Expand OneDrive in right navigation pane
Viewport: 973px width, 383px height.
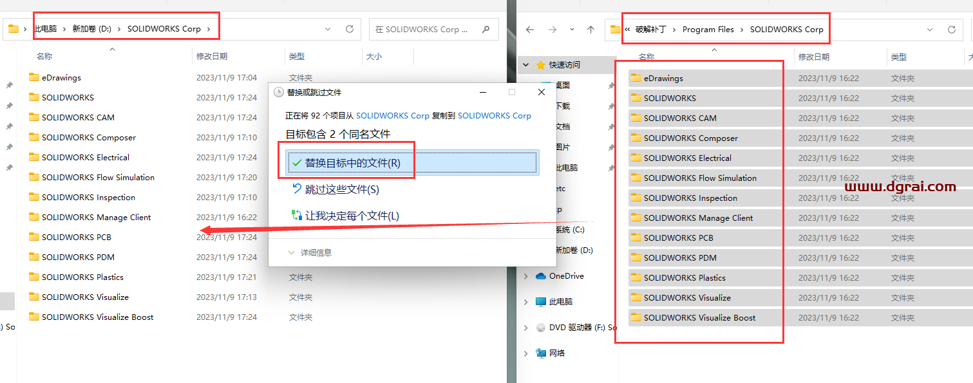tap(526, 276)
